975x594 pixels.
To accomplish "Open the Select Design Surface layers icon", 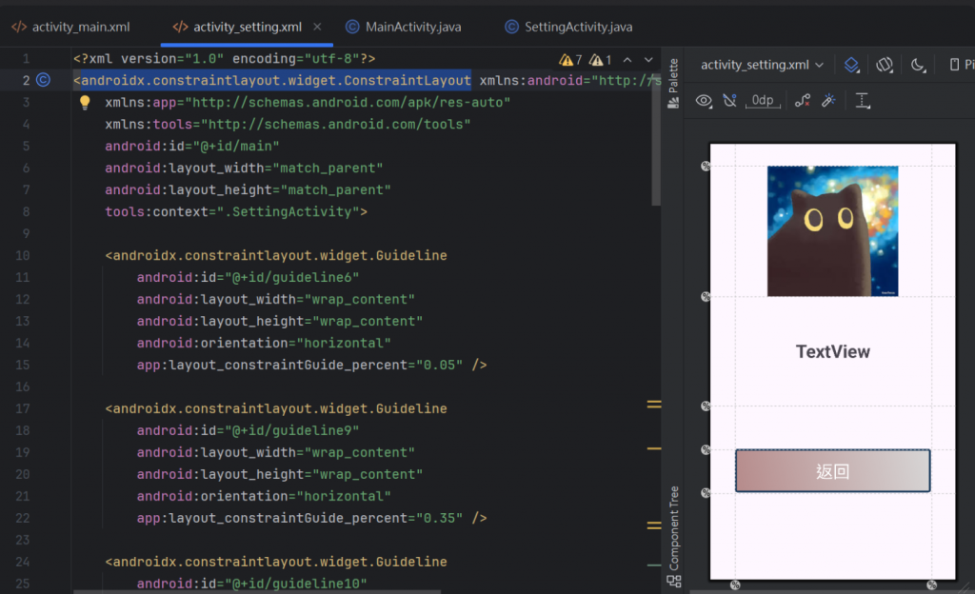I will click(x=852, y=65).
